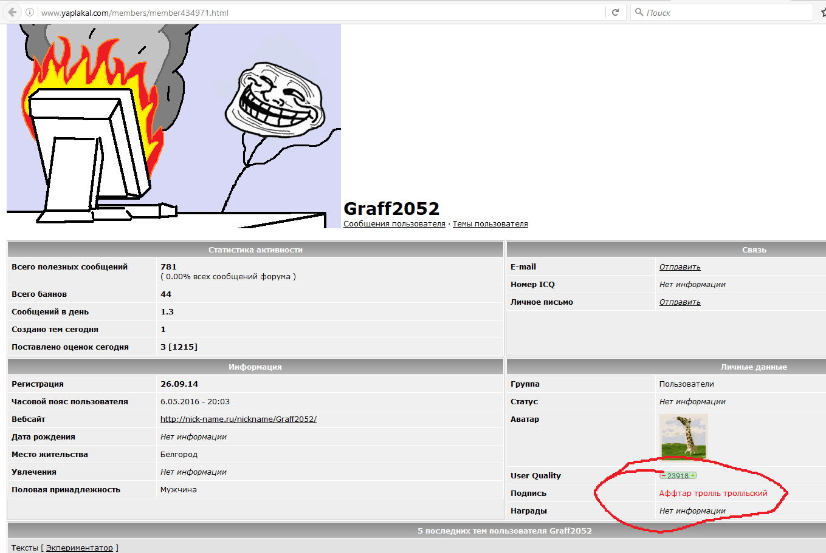Open the Темы пользователя link
Viewport: 826px width, 553px height.
point(490,224)
